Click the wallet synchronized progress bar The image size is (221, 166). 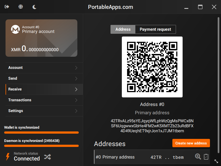click(x=41, y=133)
